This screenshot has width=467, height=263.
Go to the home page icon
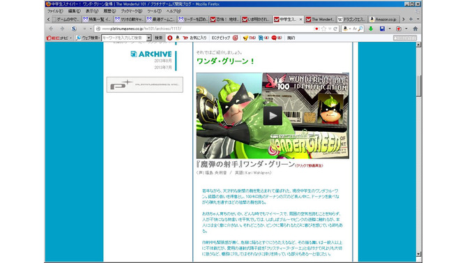[x=415, y=29]
